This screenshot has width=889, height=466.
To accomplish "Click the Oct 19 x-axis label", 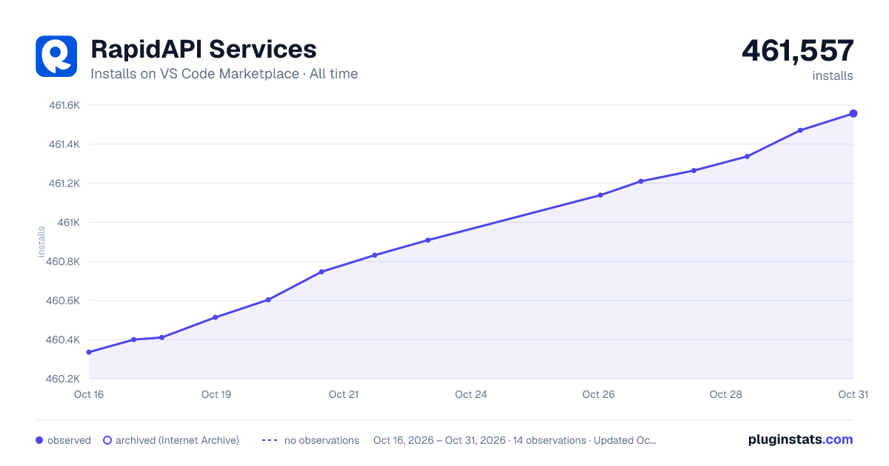I will coord(216,394).
